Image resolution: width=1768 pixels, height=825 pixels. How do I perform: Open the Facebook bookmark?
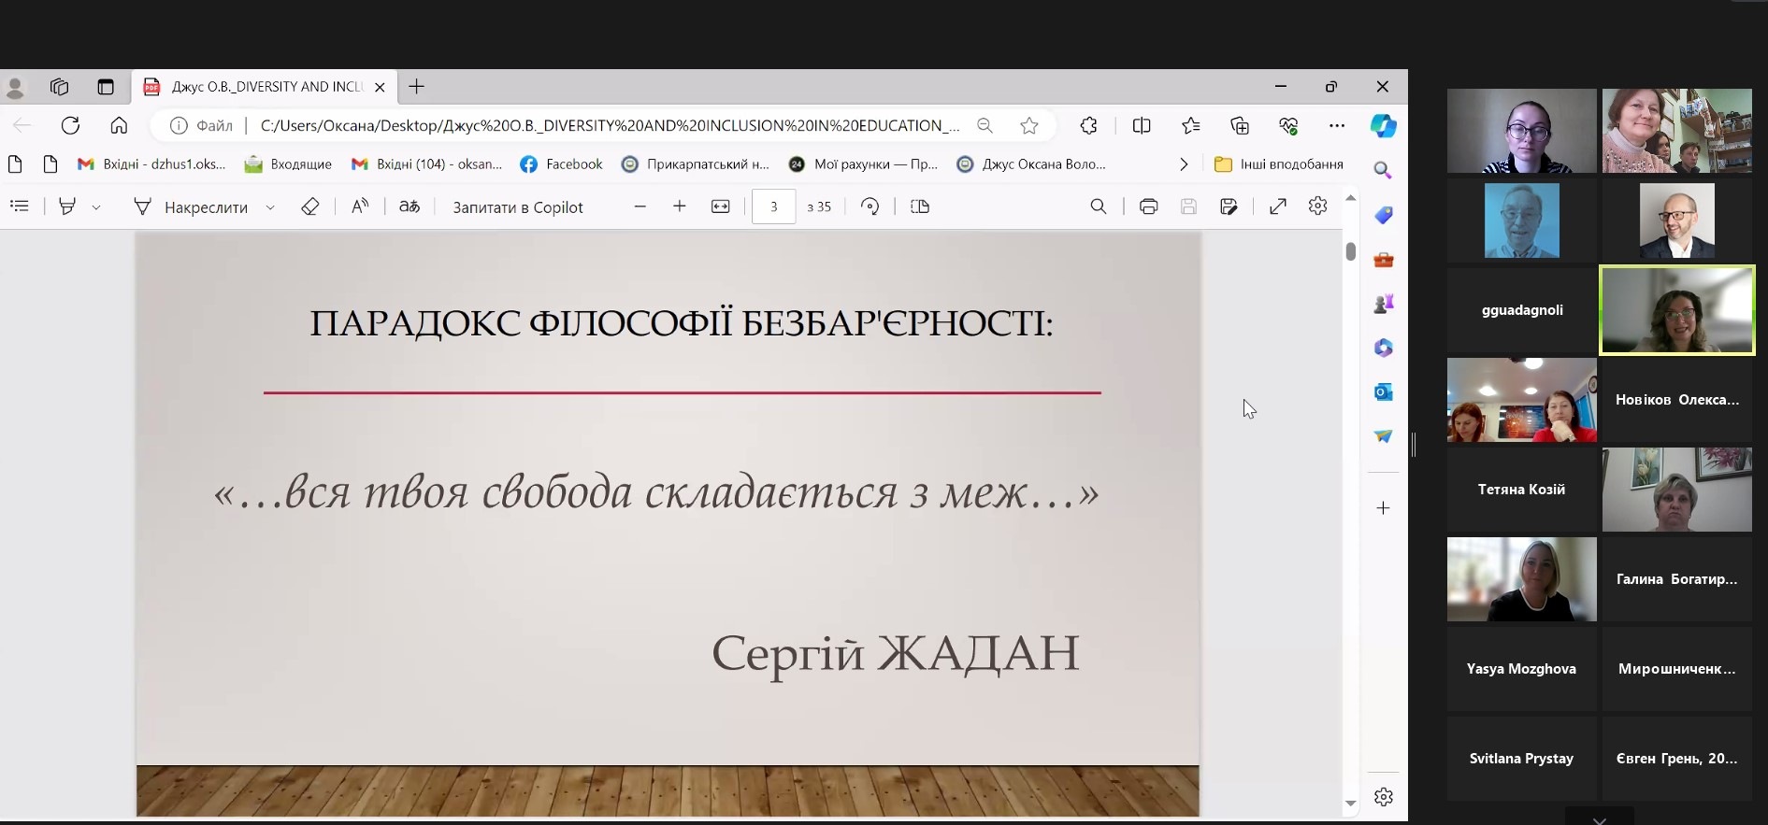click(x=561, y=164)
